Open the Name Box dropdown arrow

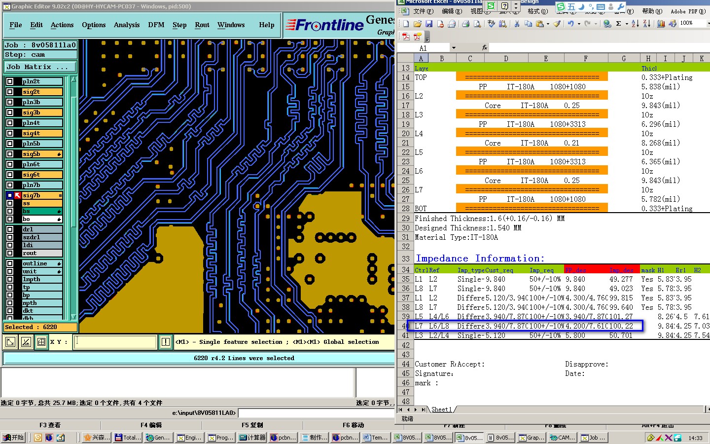tap(454, 48)
